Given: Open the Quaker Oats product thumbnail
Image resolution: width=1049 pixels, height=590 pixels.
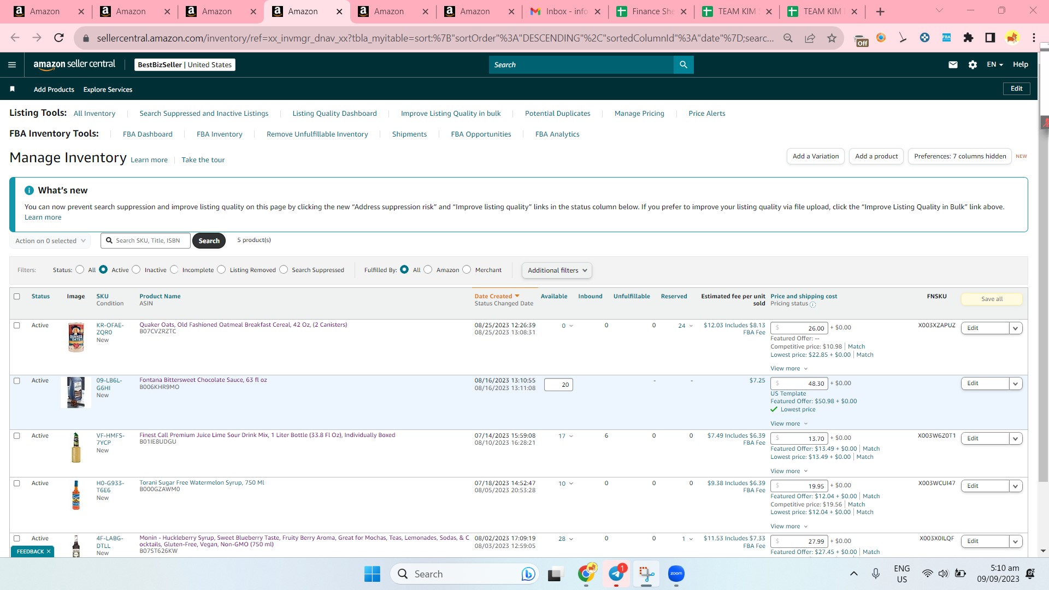Looking at the screenshot, I should coord(76,337).
